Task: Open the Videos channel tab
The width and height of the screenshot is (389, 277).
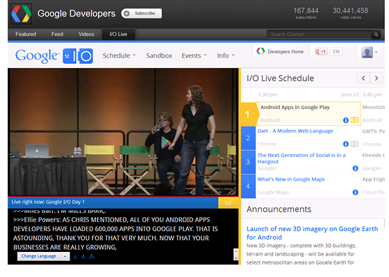Action: click(86, 34)
